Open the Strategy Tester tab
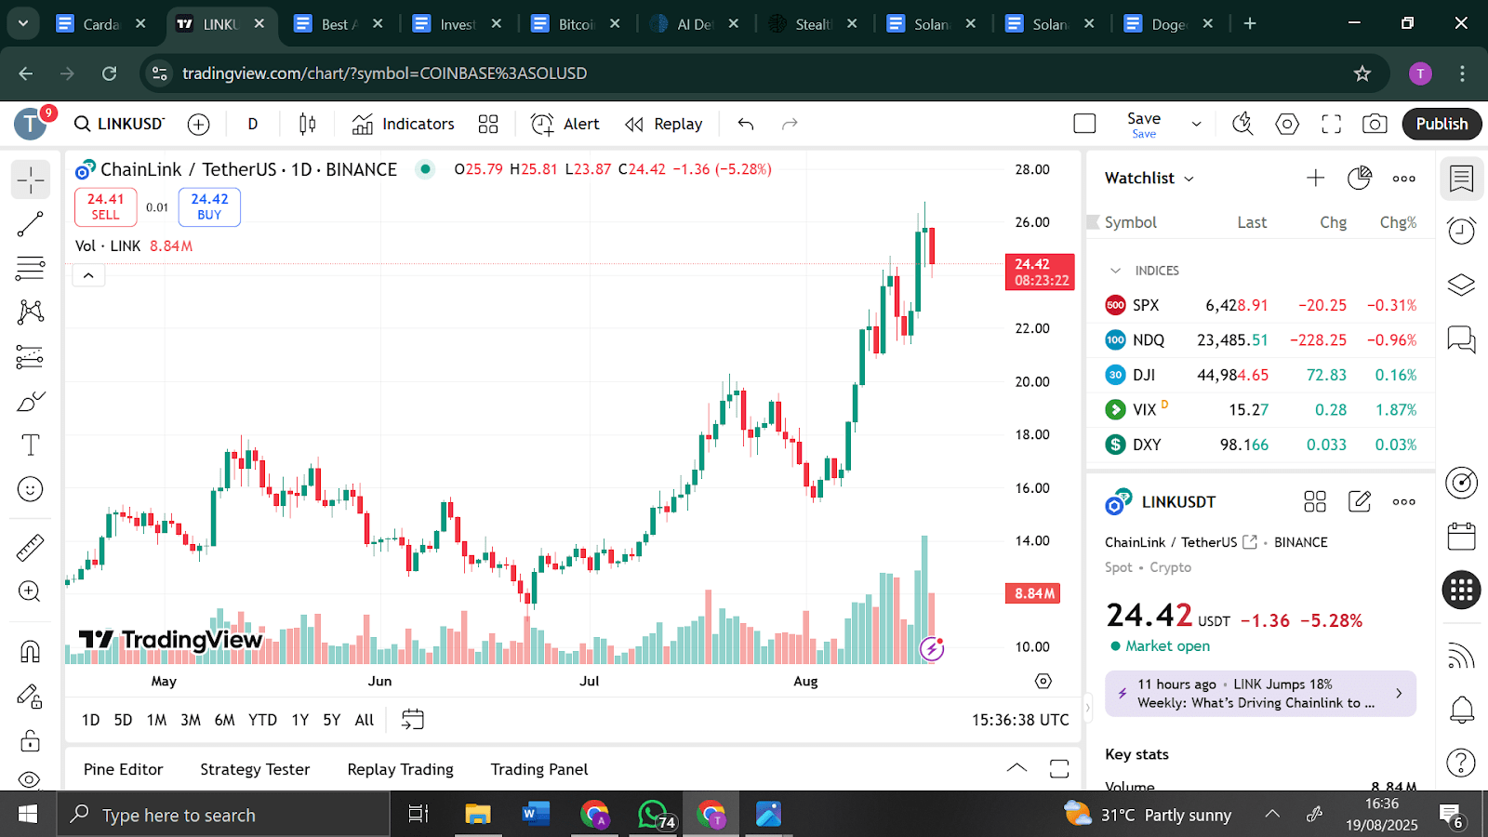This screenshot has height=837, width=1488. tap(255, 769)
